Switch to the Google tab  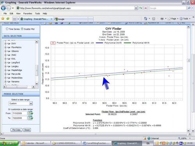tap(71, 19)
